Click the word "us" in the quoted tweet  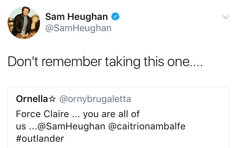click(x=21, y=127)
